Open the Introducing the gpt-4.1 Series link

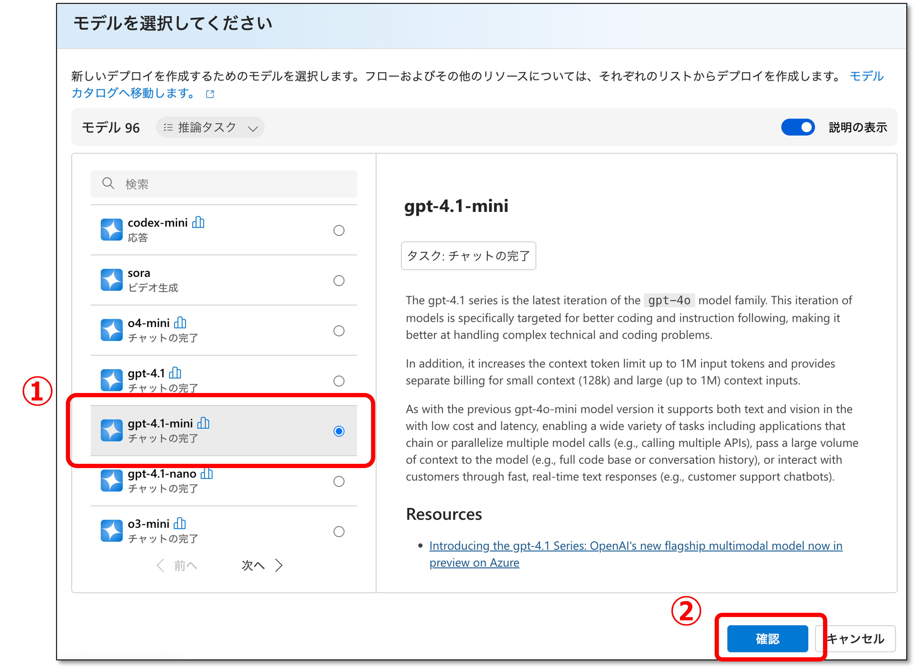click(x=635, y=554)
